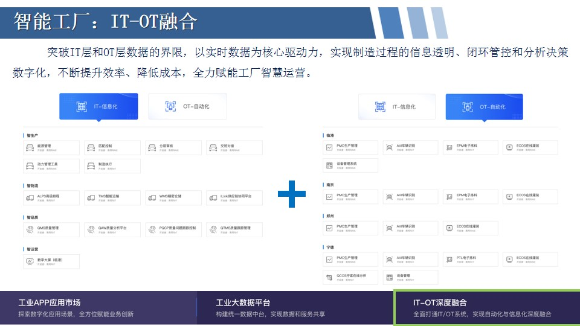
Task: Click the 智物流 section heading
Action: pyautogui.click(x=32, y=186)
